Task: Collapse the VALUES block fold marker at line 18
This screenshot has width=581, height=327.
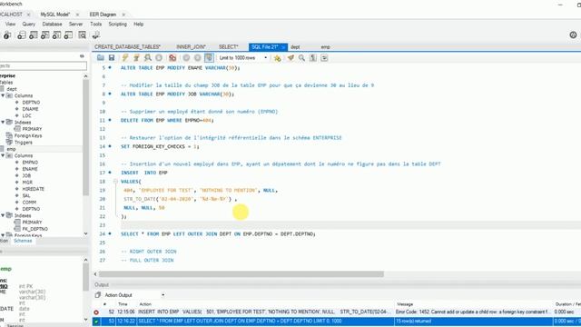Action: [115, 182]
